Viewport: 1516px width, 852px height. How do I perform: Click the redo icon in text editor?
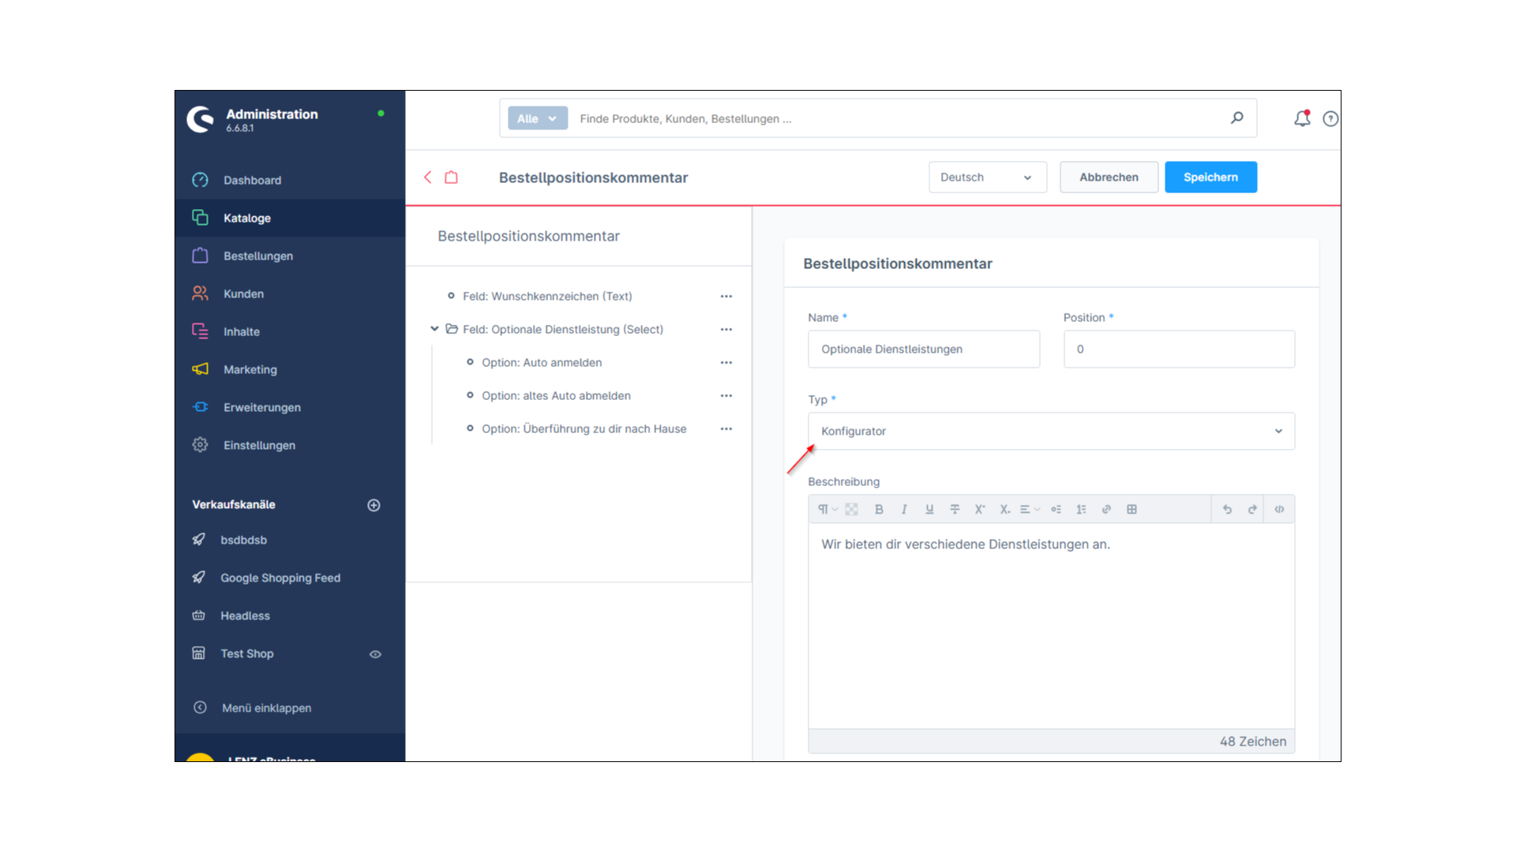(1252, 509)
